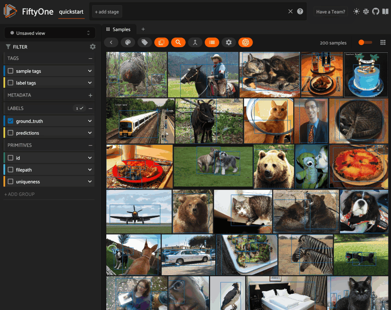Launch the OpenAI operator icon
Viewport: 391px width, 310px height.
click(245, 42)
